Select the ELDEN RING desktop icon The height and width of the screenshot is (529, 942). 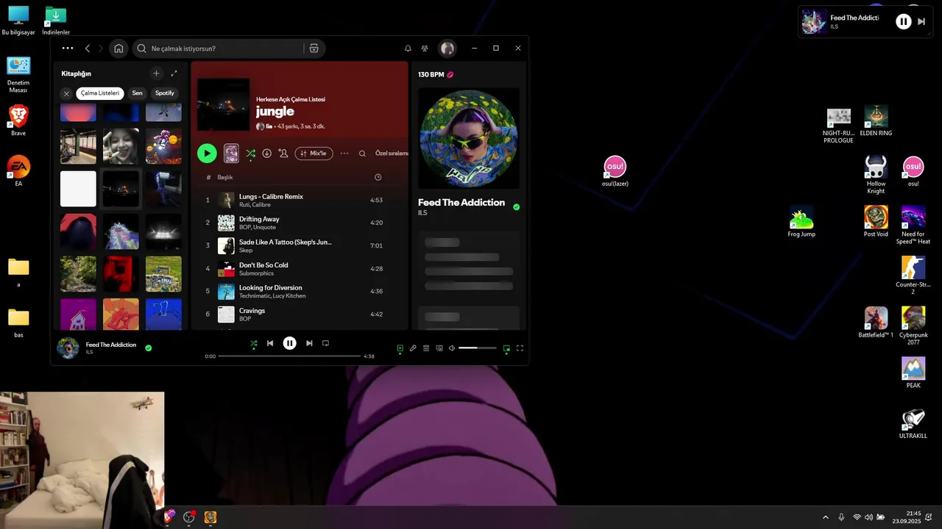point(876,121)
